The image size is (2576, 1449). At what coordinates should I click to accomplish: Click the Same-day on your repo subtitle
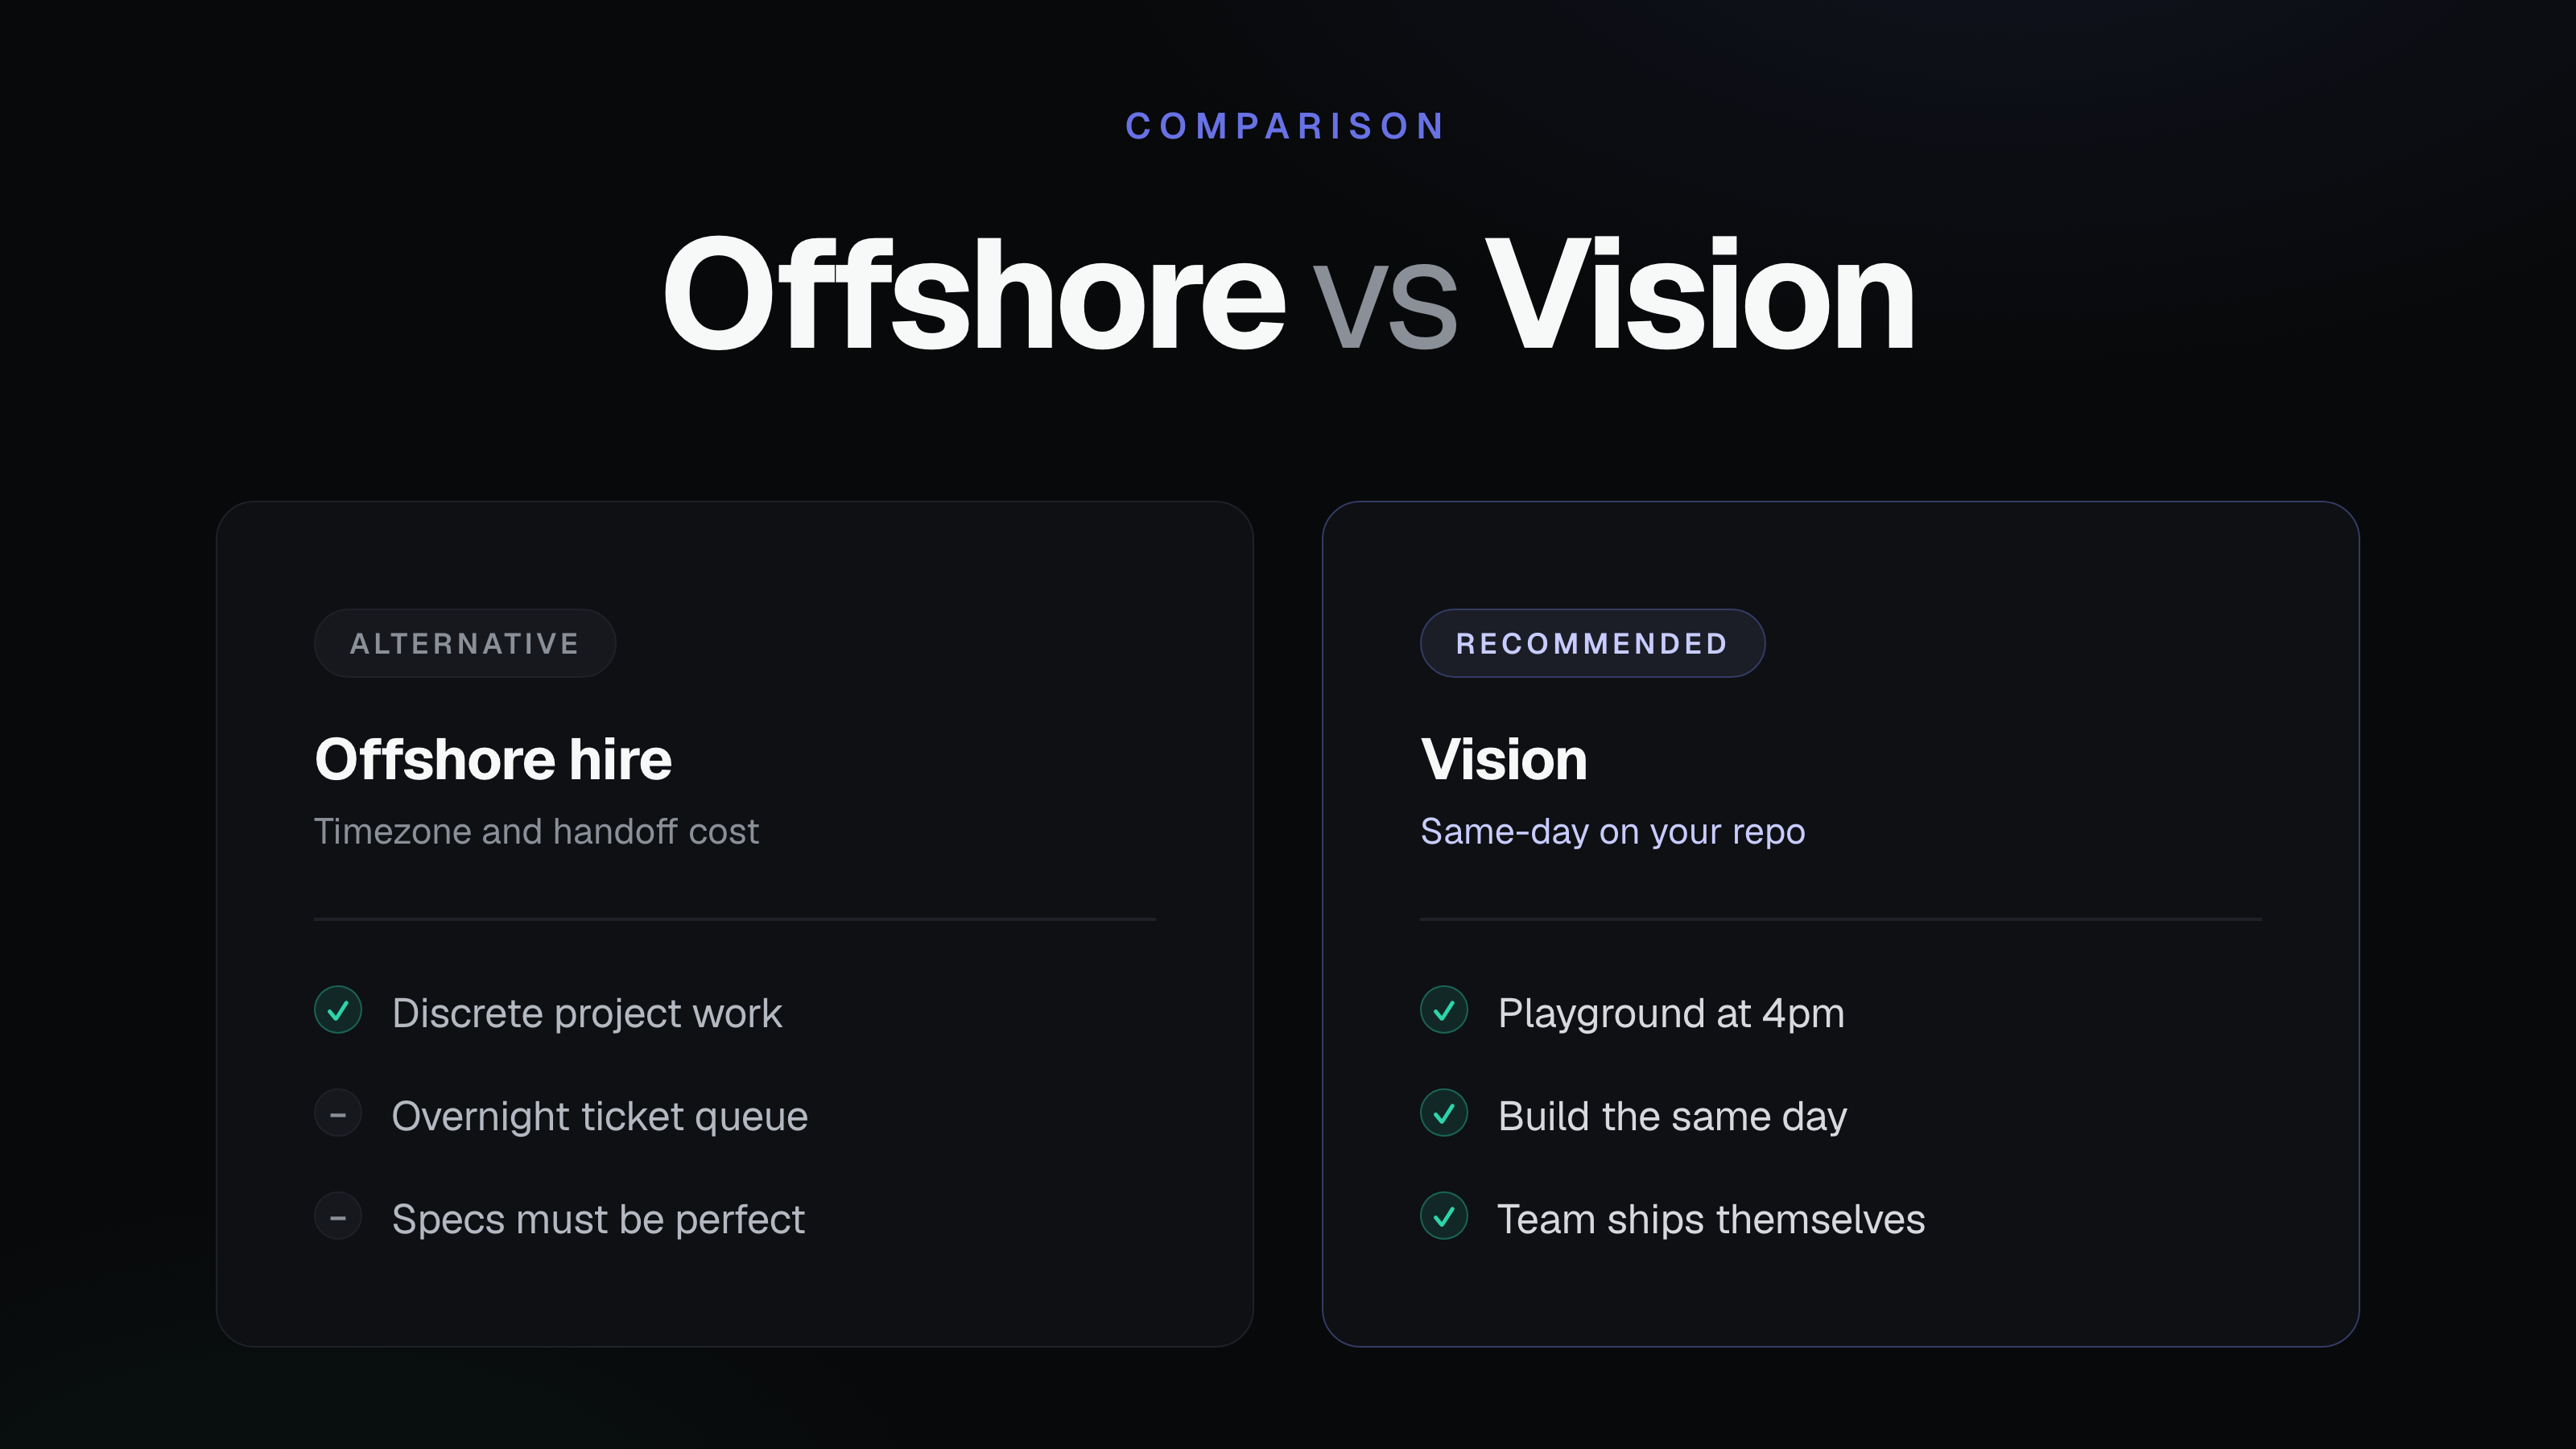pos(1612,832)
